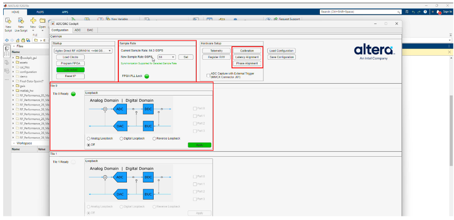Open the notifications bell icon

pos(439,12)
